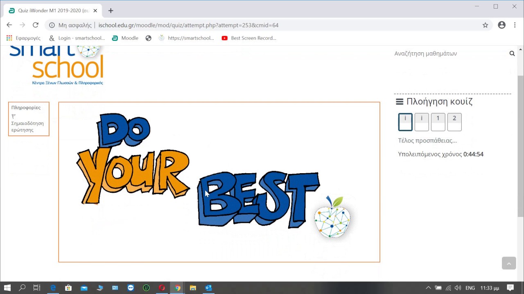Open Microsoft Store from the taskbar

(x=68, y=288)
